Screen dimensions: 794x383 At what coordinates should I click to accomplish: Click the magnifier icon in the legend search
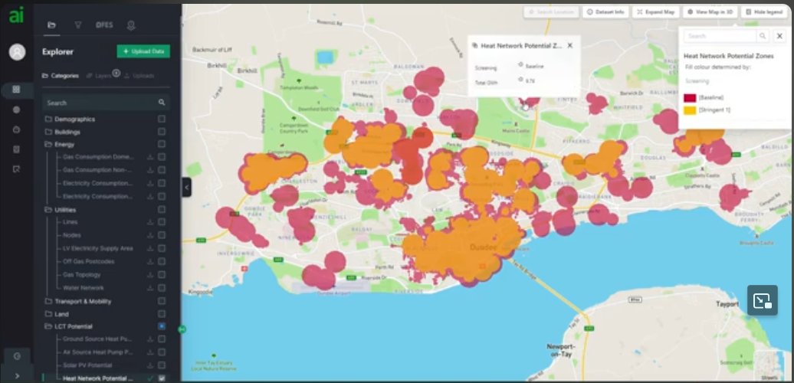tap(763, 36)
